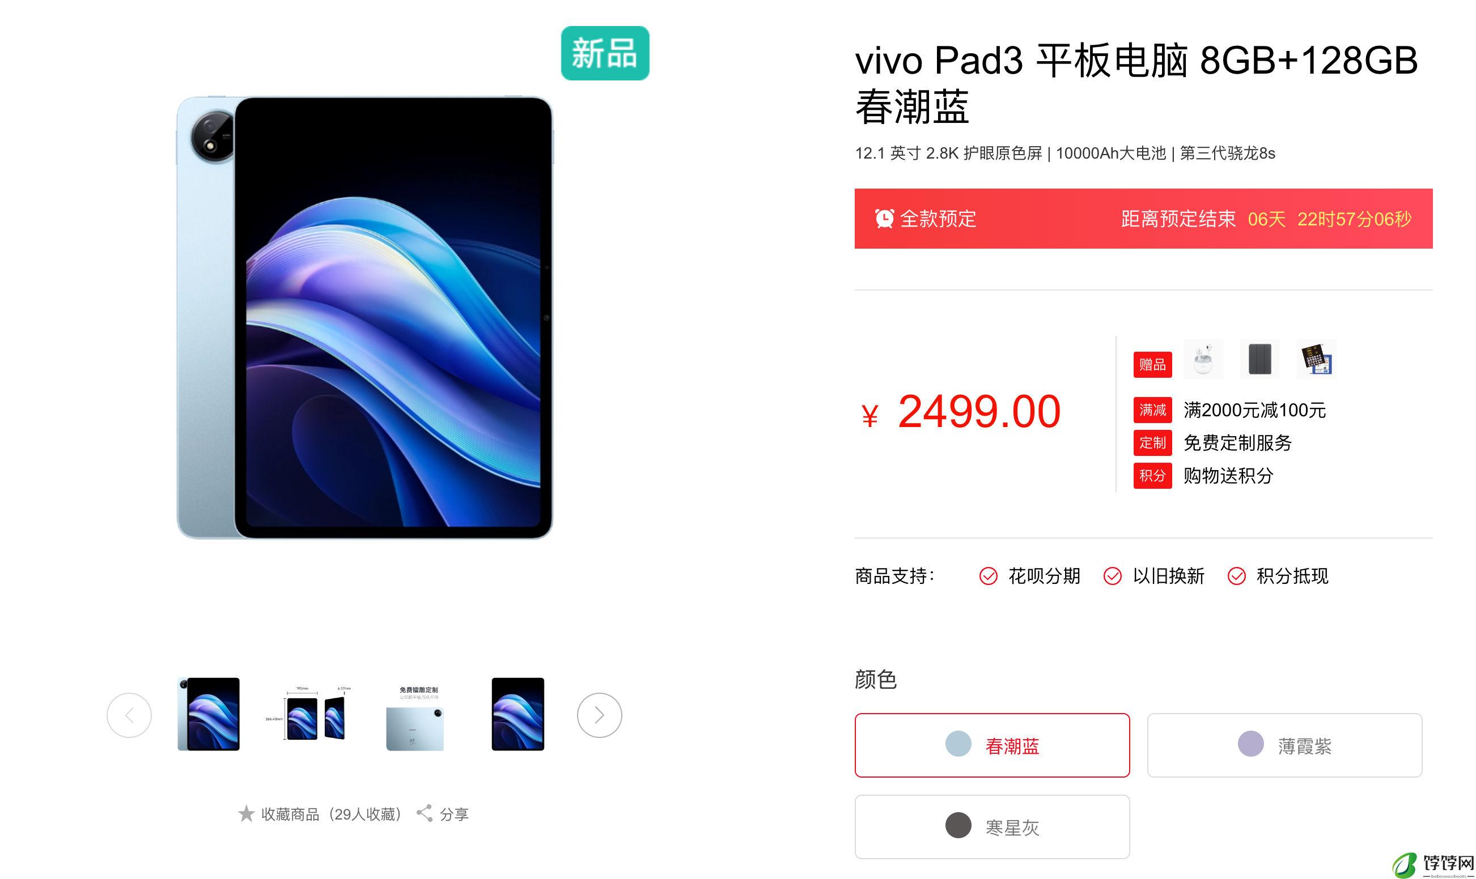Image resolution: width=1476 pixels, height=879 pixels.
Task: Click the 赠品 gift tag
Action: [x=1152, y=364]
